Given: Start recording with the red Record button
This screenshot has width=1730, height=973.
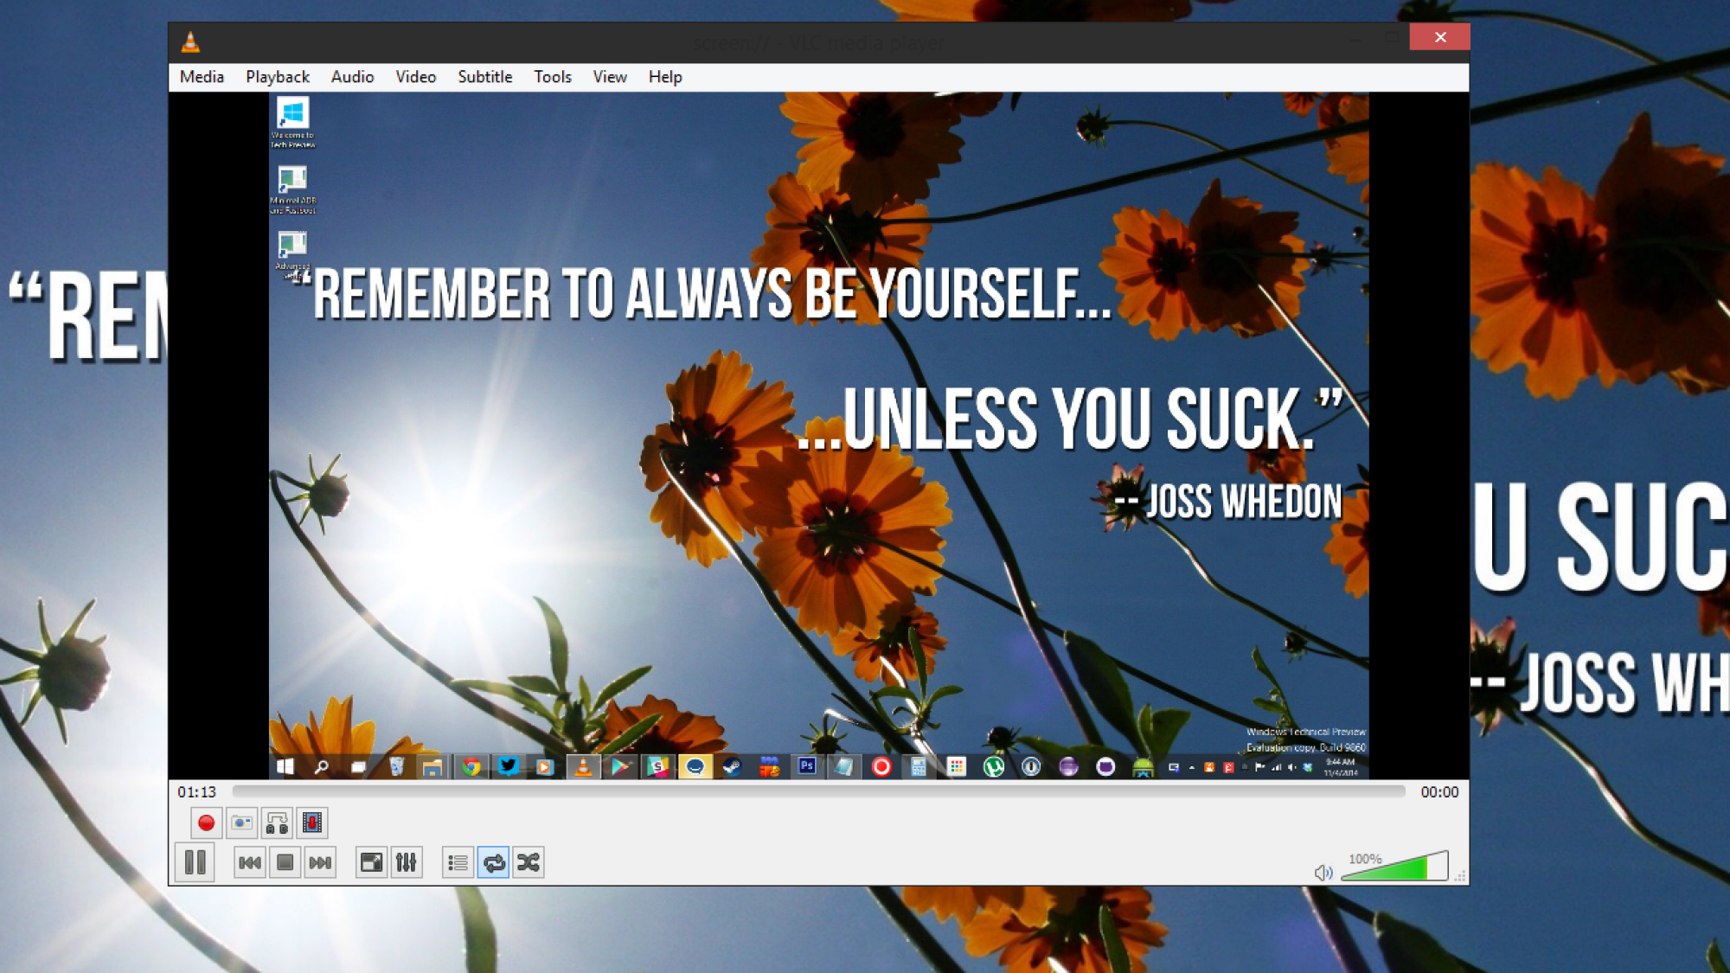Looking at the screenshot, I should [206, 823].
